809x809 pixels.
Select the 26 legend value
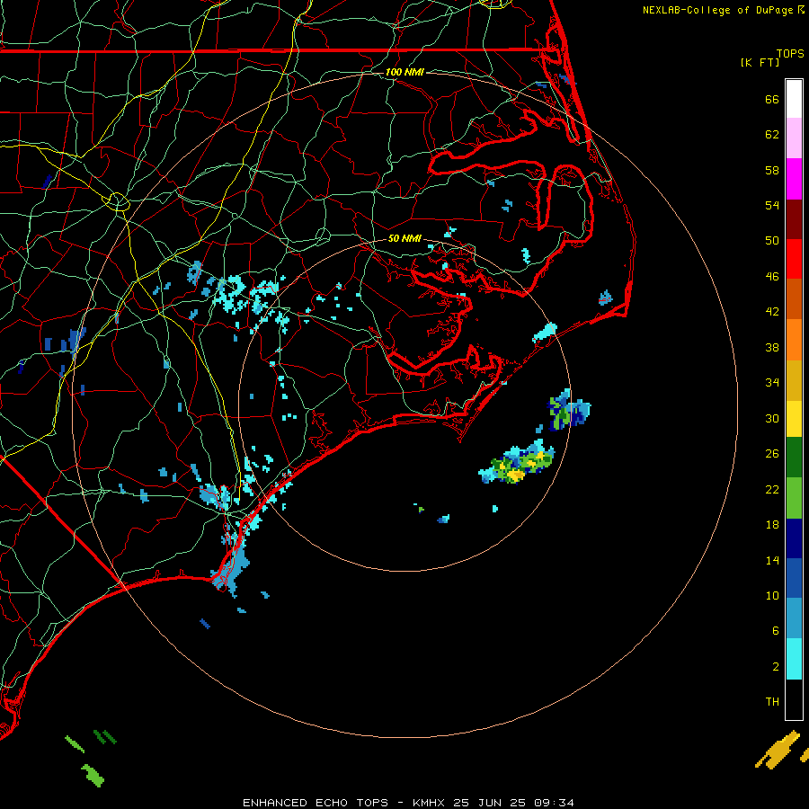click(x=772, y=454)
